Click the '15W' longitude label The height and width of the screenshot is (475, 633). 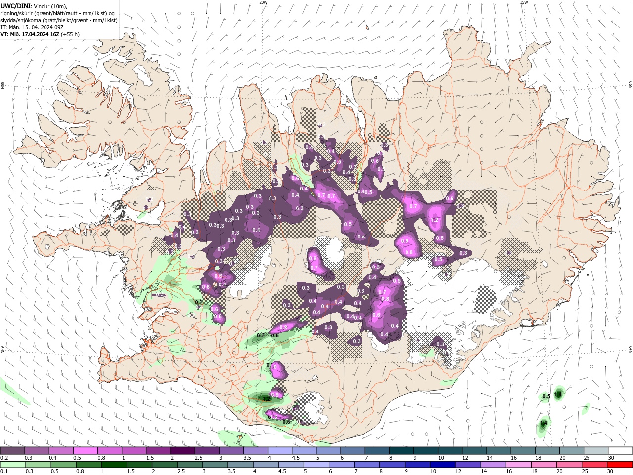[x=524, y=2]
